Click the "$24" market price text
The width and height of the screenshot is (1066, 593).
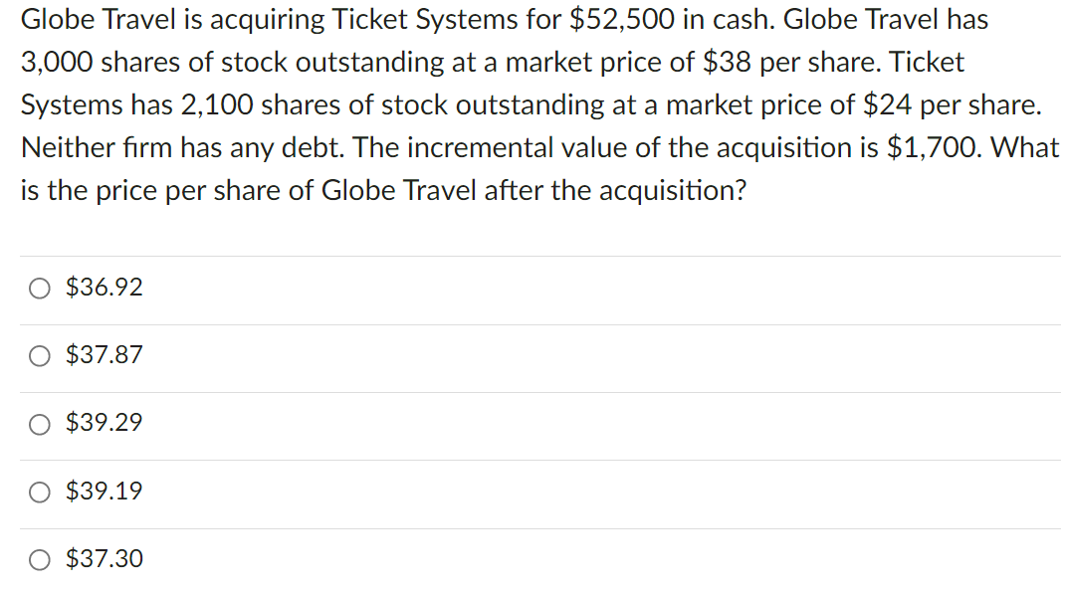pyautogui.click(x=887, y=105)
